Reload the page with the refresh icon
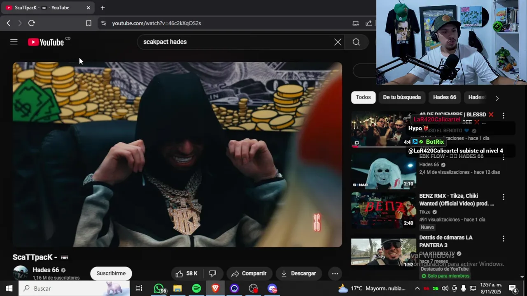 (31, 23)
